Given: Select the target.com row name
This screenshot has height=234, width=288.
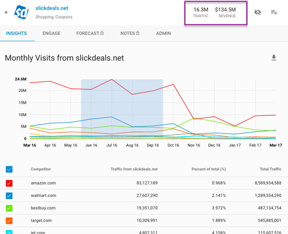Looking at the screenshot, I should pos(41,220).
